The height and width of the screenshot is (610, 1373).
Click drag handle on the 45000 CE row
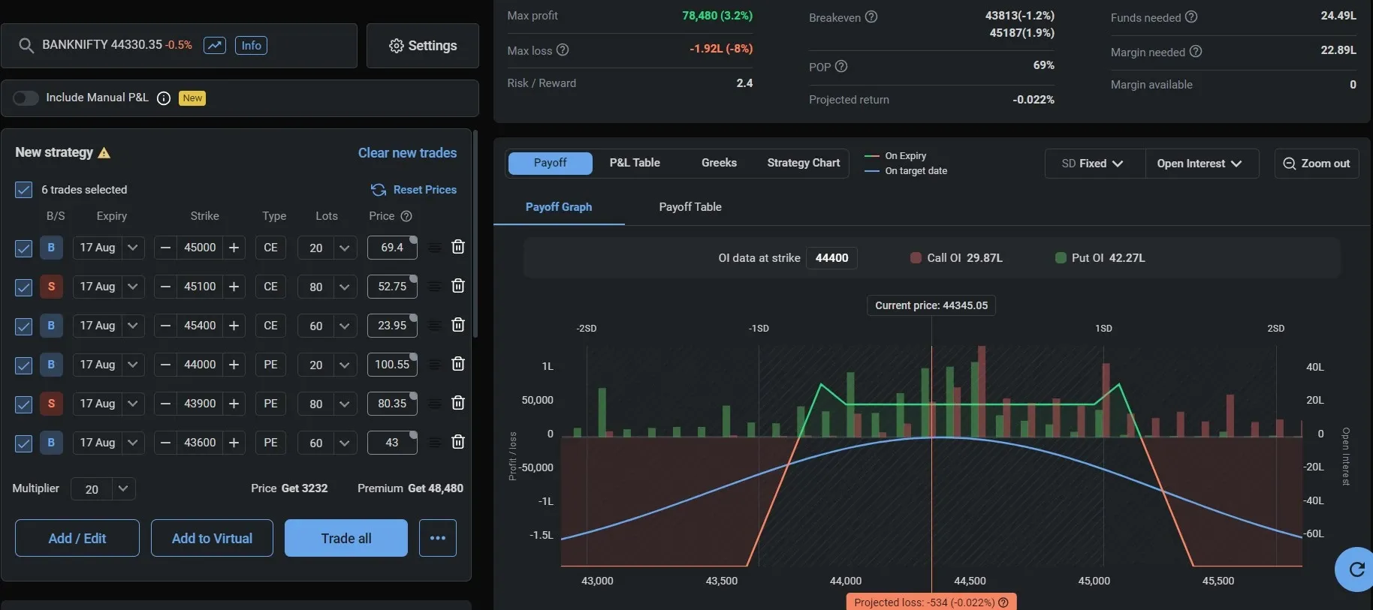tap(434, 248)
